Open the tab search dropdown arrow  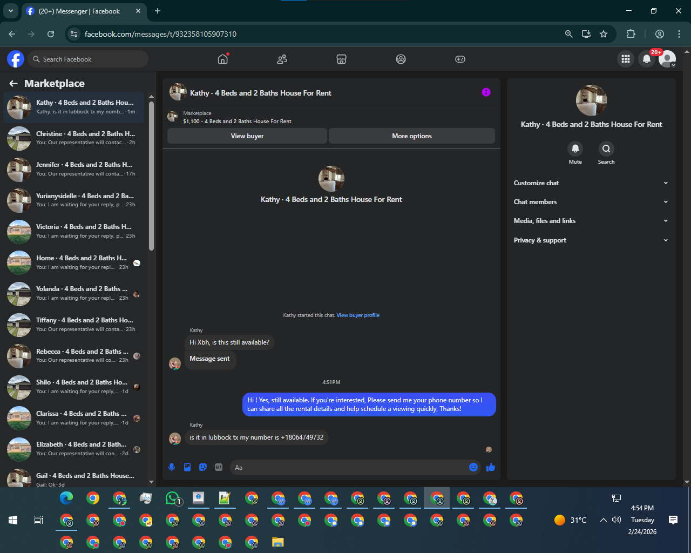(10, 11)
